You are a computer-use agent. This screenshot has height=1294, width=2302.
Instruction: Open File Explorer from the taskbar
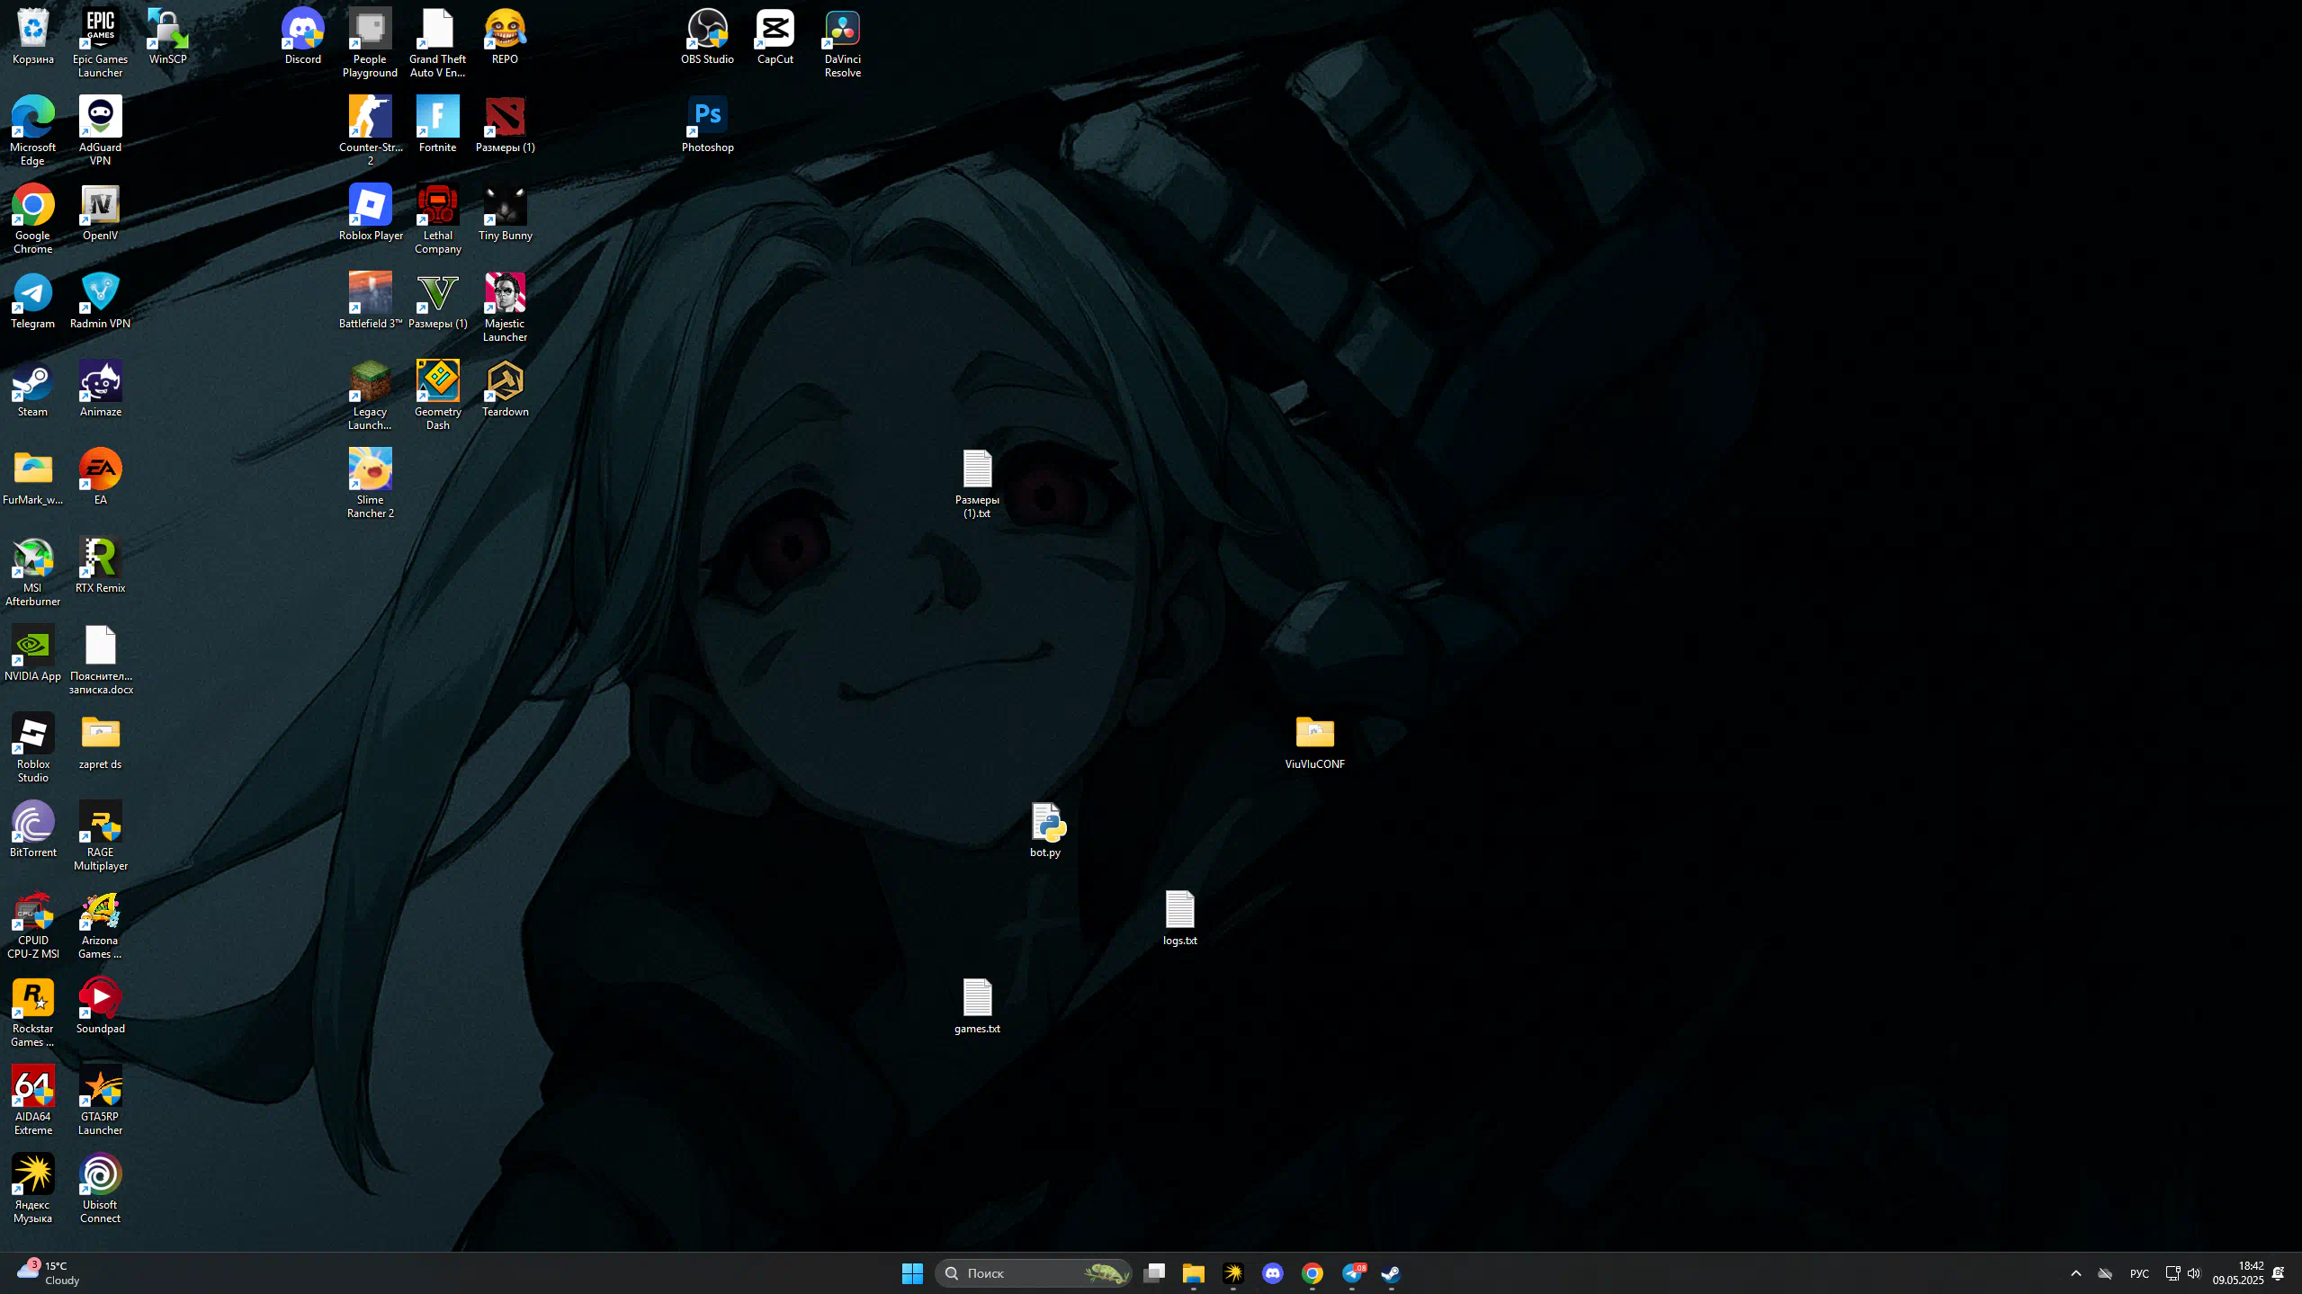click(1194, 1273)
